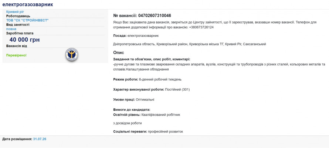Image resolution: width=329 pixels, height=148 pixels.
Task: Click the Характер виконуваної роботи line
Action: pos(152,89)
